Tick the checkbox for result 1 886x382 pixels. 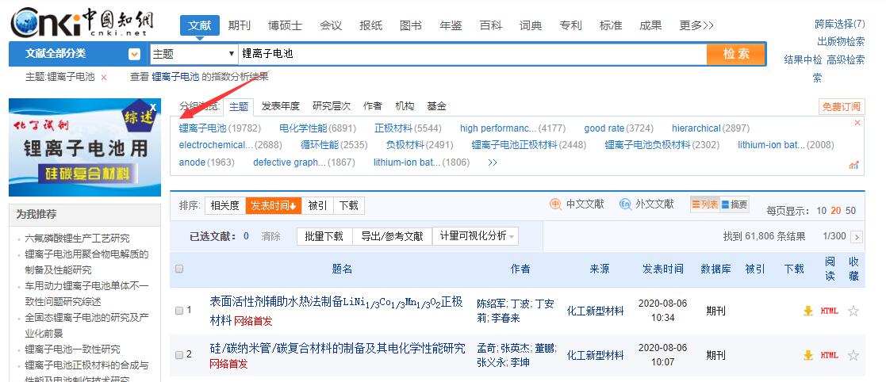pyautogui.click(x=179, y=311)
